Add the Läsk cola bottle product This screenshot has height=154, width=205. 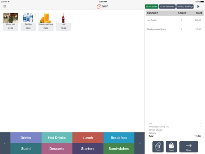click(x=64, y=22)
